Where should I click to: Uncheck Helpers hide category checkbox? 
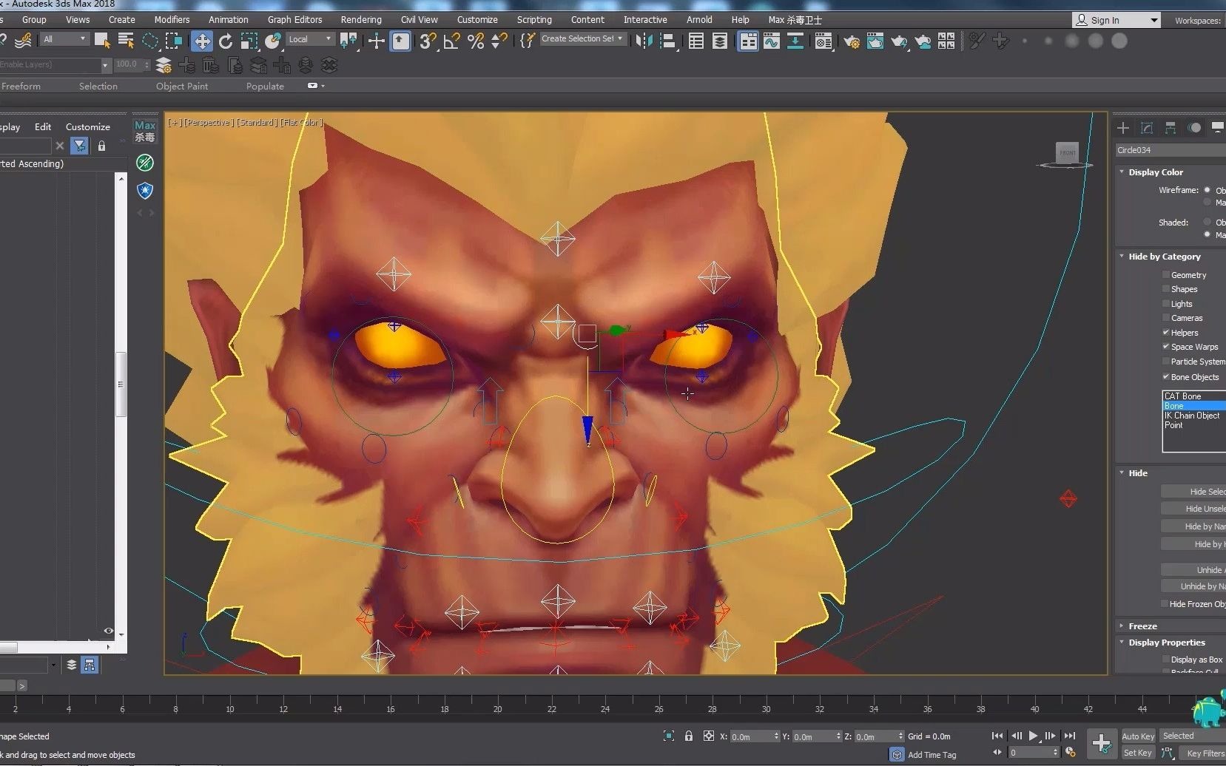pos(1166,333)
